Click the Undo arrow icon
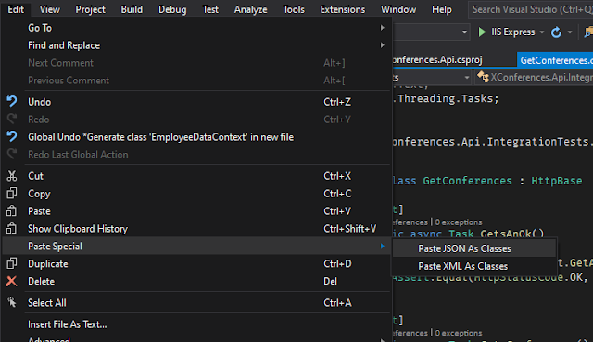593x342 pixels. click(x=12, y=101)
